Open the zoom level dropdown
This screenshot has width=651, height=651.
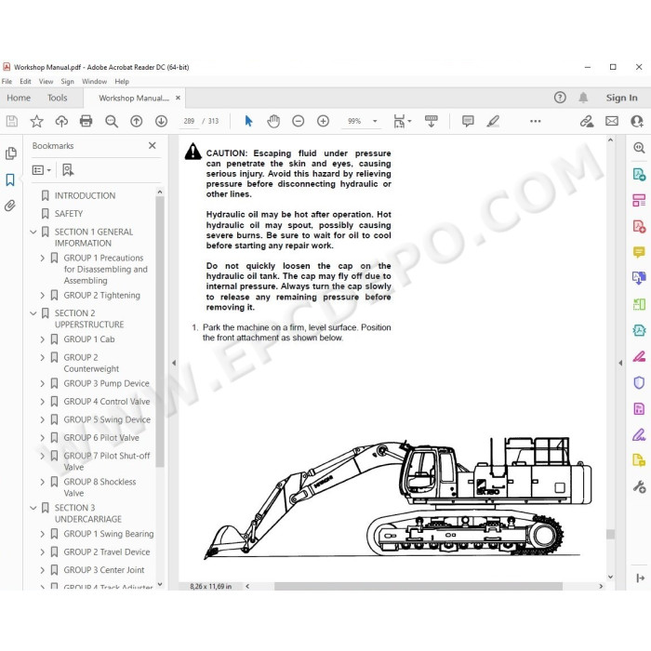[x=375, y=121]
